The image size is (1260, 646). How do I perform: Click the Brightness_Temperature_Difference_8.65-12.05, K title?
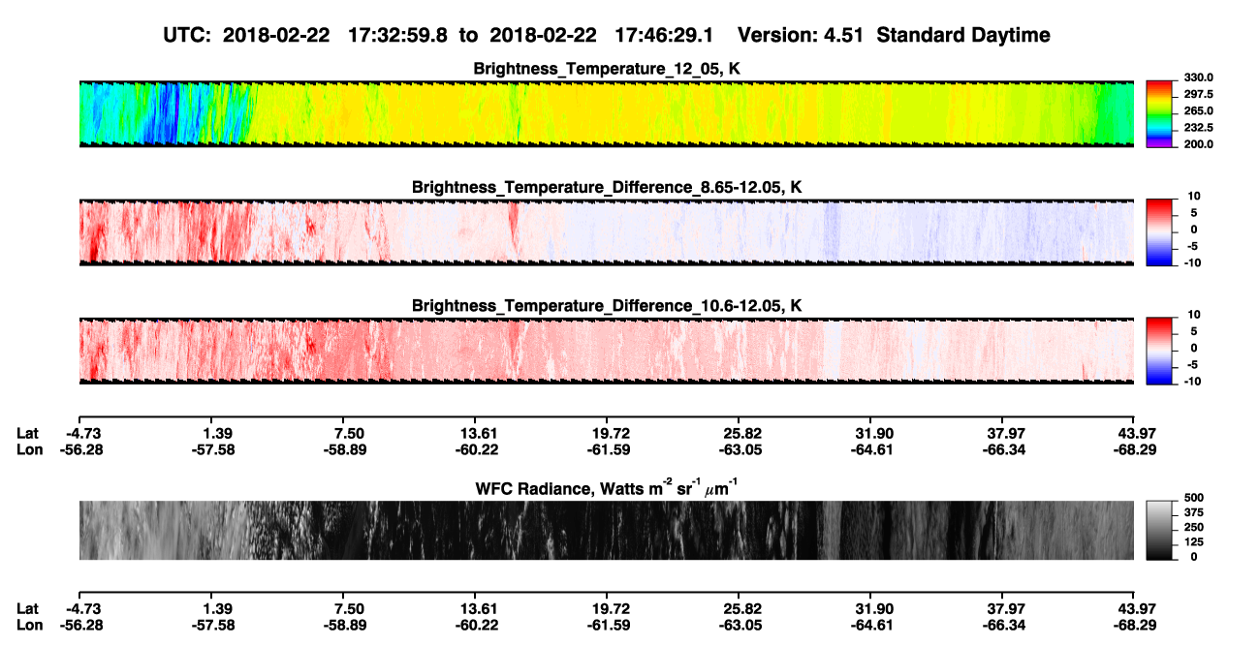(x=607, y=187)
